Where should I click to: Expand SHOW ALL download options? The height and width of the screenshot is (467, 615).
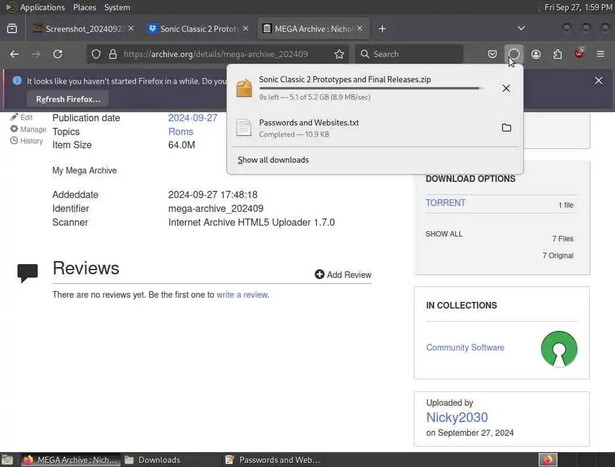point(444,234)
